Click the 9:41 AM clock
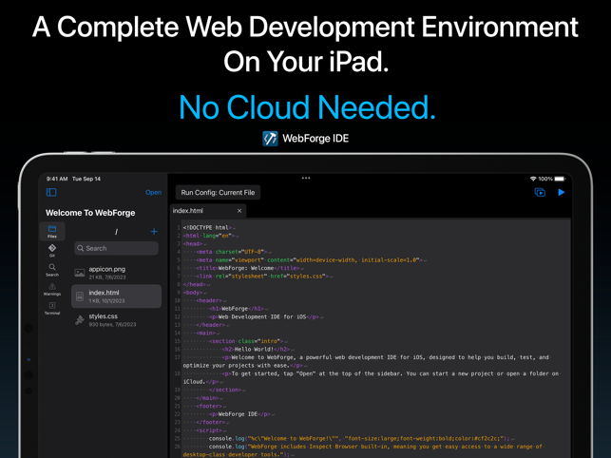This screenshot has width=611, height=458. pos(57,179)
